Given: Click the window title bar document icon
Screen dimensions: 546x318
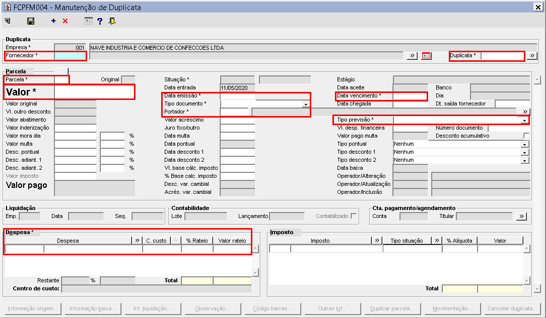Looking at the screenshot, I should pyautogui.click(x=8, y=8).
